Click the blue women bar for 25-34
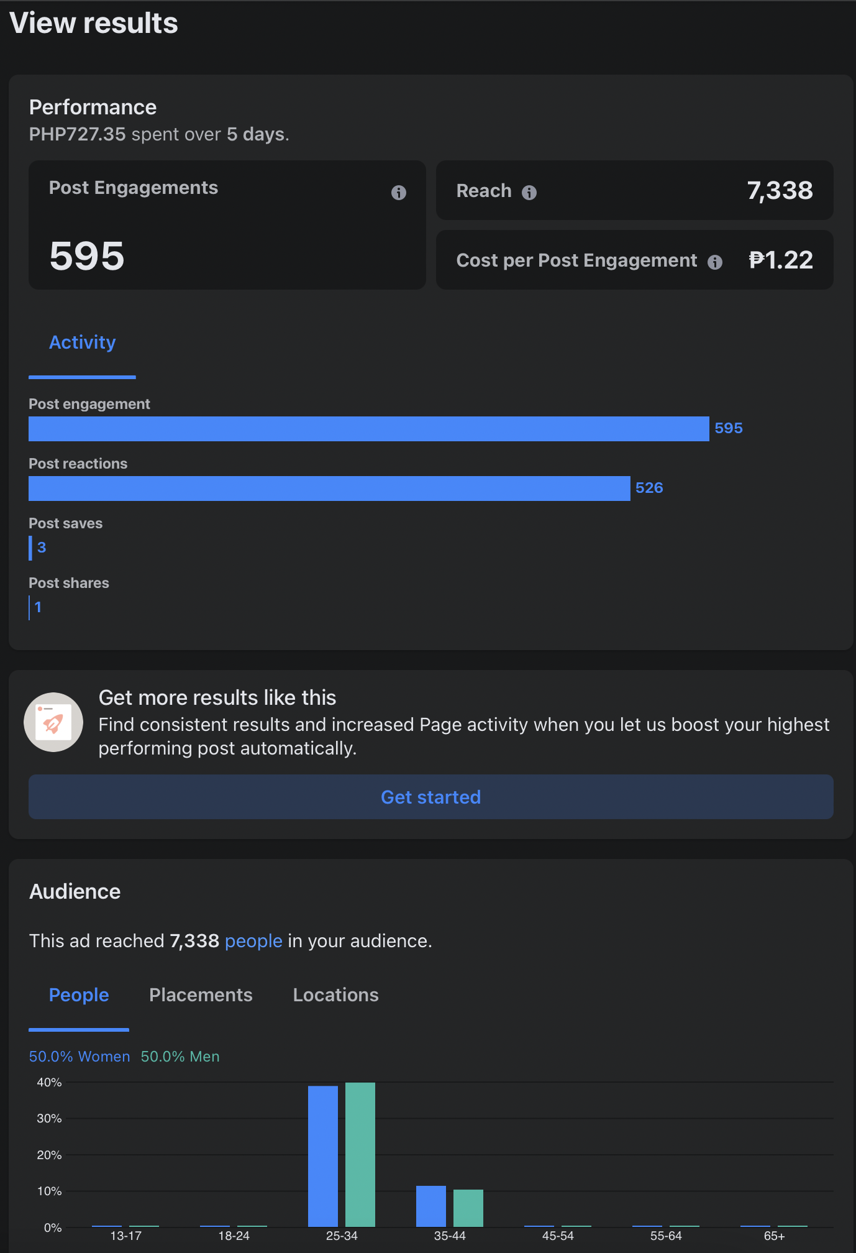 (x=323, y=1156)
